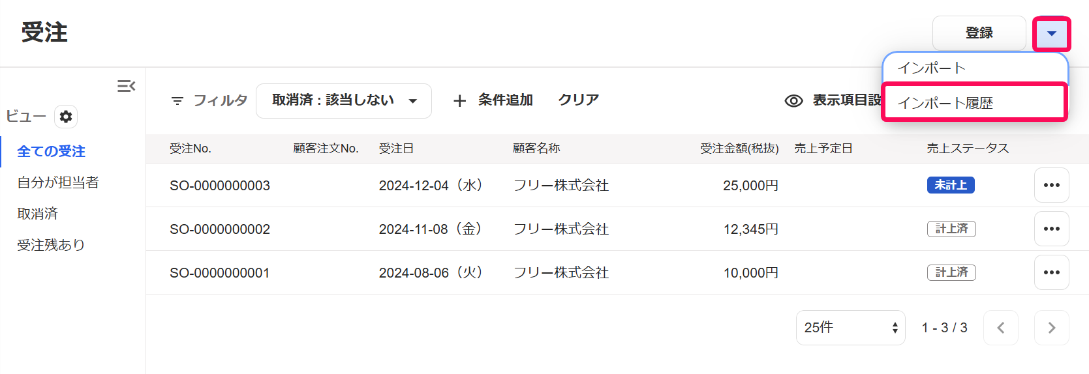Click the filter funnel icon
Screen dimensions: 1089x374
(177, 101)
